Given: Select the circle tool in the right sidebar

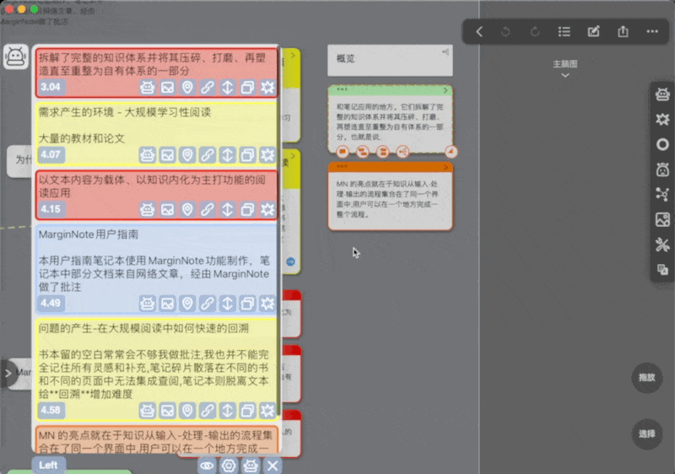Looking at the screenshot, I should pos(662,144).
